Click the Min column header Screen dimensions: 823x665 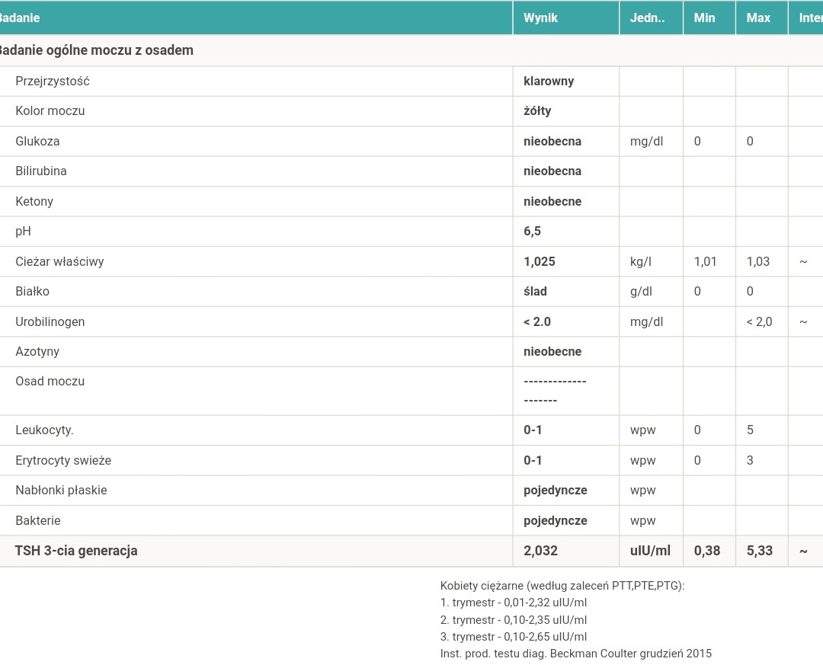coord(704,18)
